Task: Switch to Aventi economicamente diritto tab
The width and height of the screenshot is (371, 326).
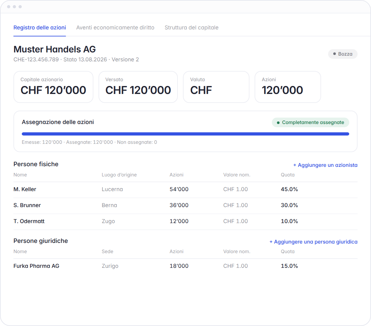Action: coord(115,28)
